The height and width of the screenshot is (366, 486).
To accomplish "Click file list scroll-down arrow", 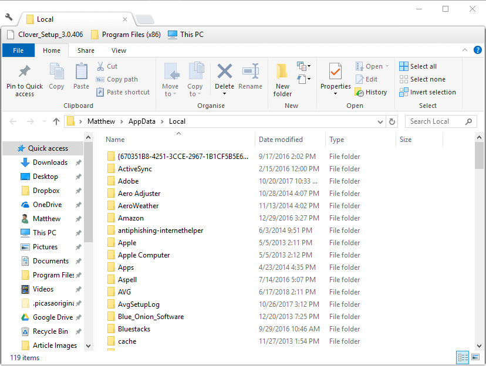I will [x=479, y=346].
